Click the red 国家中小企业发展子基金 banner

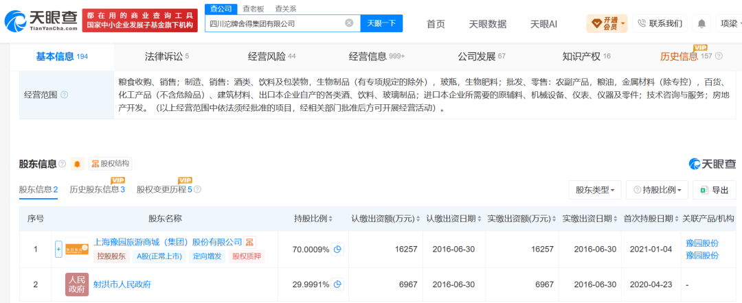140,21
